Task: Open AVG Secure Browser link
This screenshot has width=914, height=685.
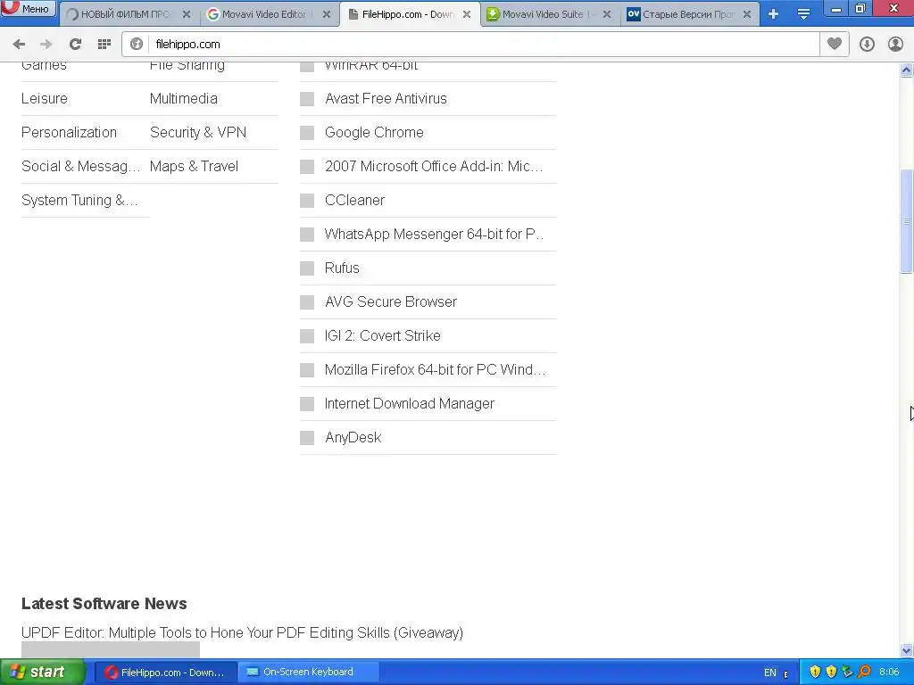Action: [x=391, y=301]
